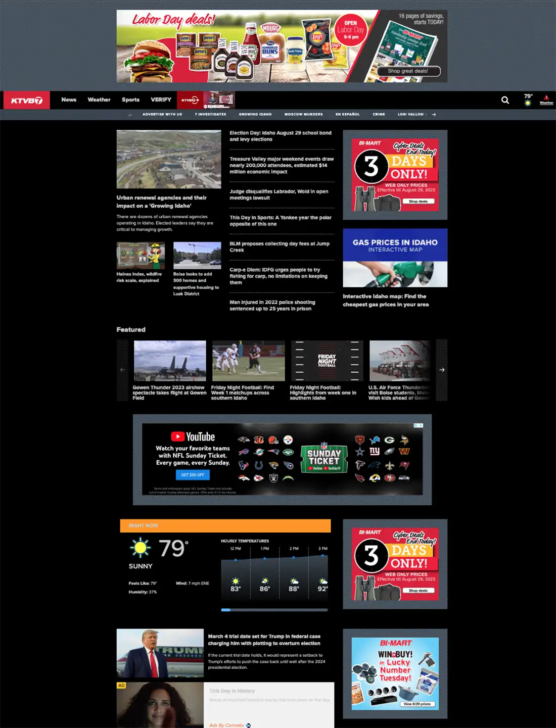This screenshot has width=556, height=728.
Task: Click the hourly temperatures scroll bar
Action: [274, 610]
